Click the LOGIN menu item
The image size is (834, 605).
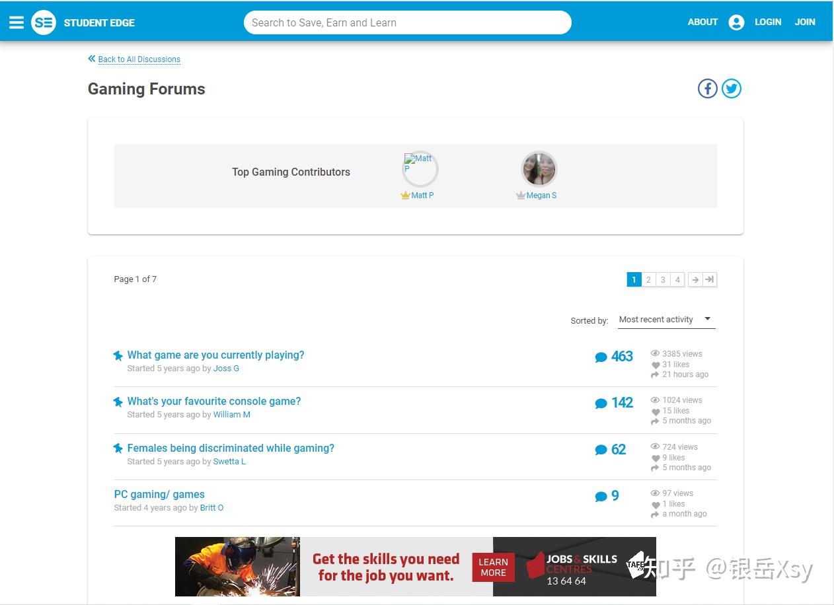tap(768, 22)
